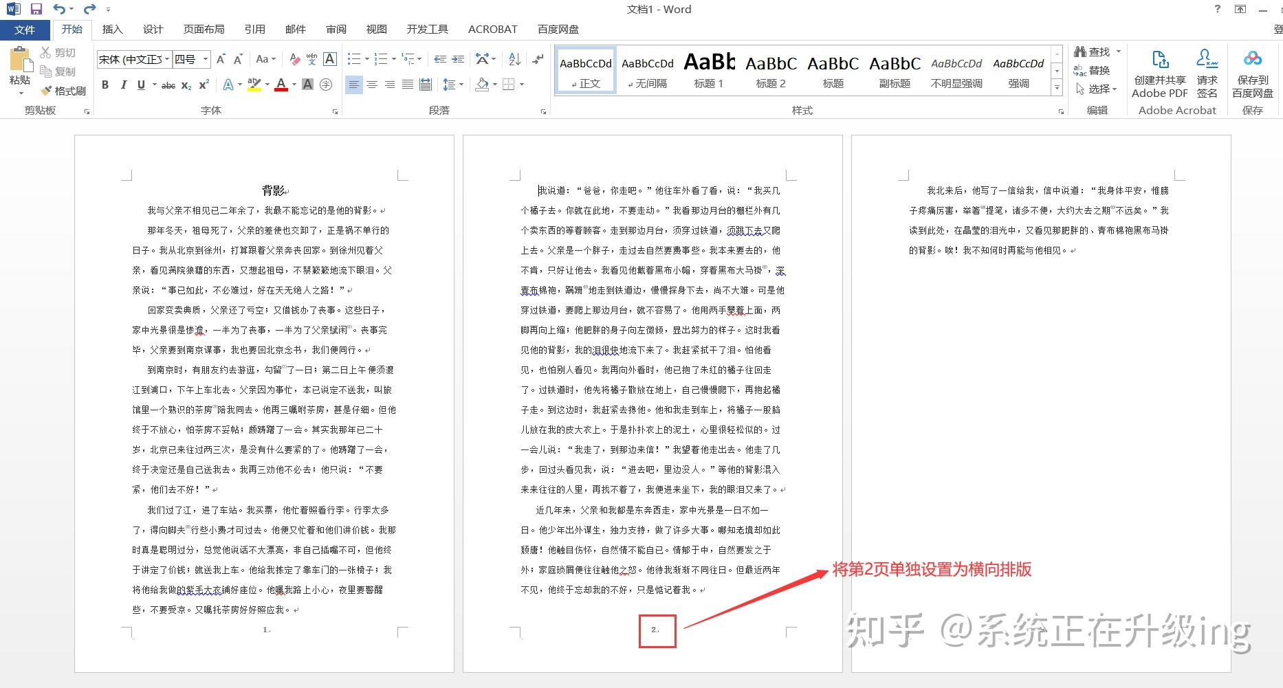
Task: Select the Format Painter tool
Action: coord(63,90)
